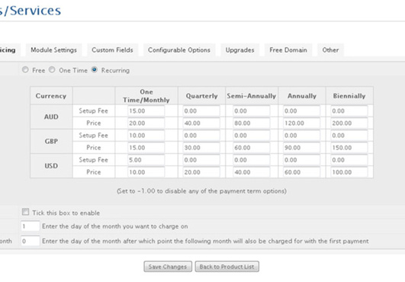Image resolution: width=405 pixels, height=282 pixels.
Task: Edit USD Price Biennially field 100.00
Action: [x=349, y=172]
